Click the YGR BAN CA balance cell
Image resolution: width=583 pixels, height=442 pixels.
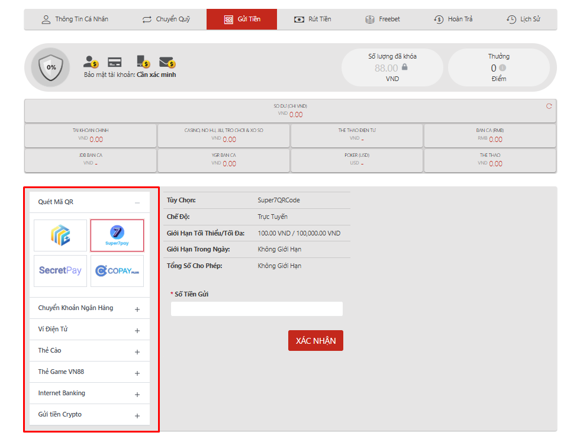point(224,160)
